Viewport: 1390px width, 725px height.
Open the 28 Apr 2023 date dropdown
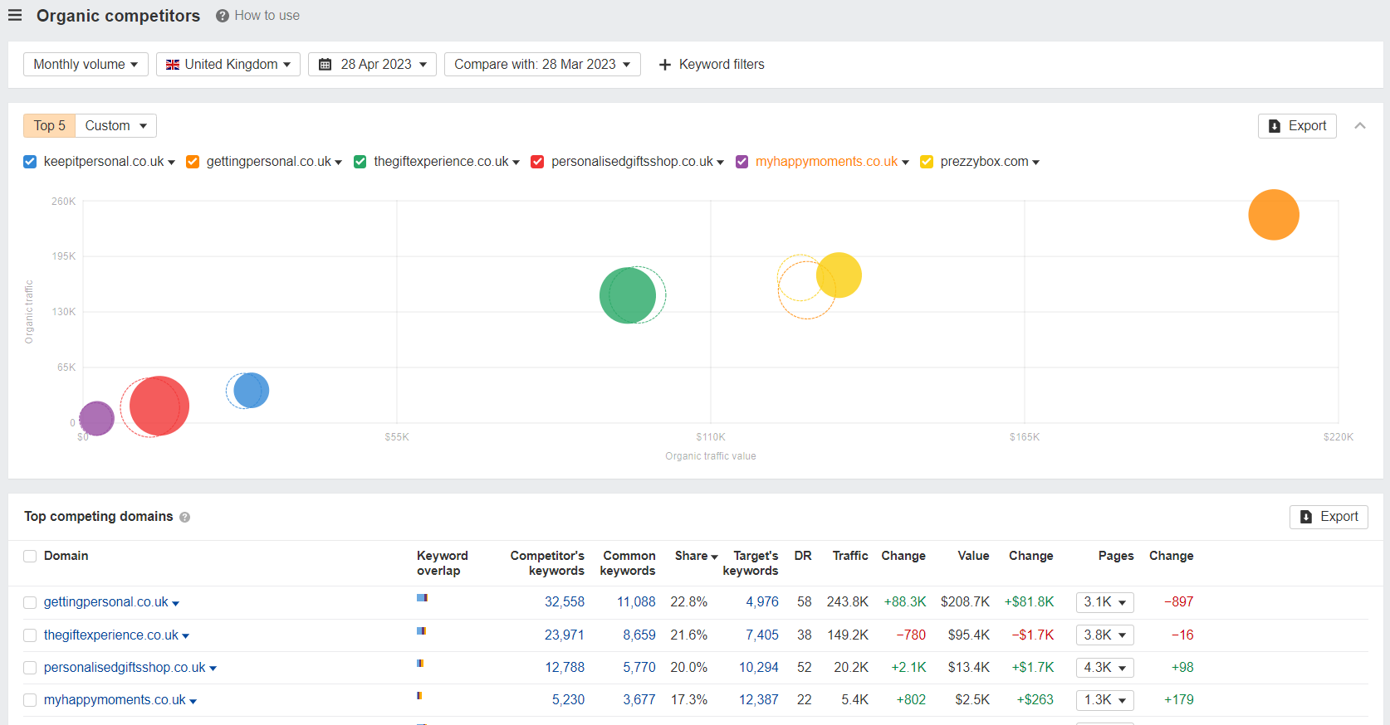(372, 65)
